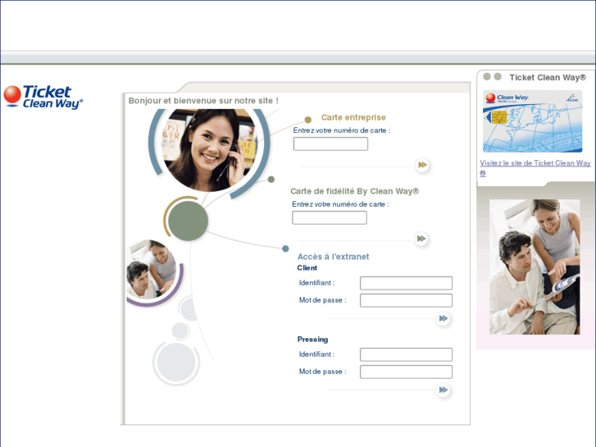596x447 pixels.
Task: Click the 'Pressing' section label
Action: tap(312, 340)
